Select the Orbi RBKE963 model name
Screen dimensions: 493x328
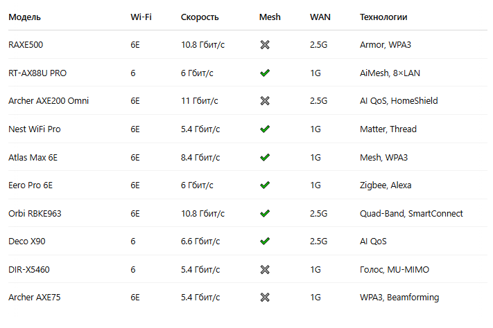[35, 213]
